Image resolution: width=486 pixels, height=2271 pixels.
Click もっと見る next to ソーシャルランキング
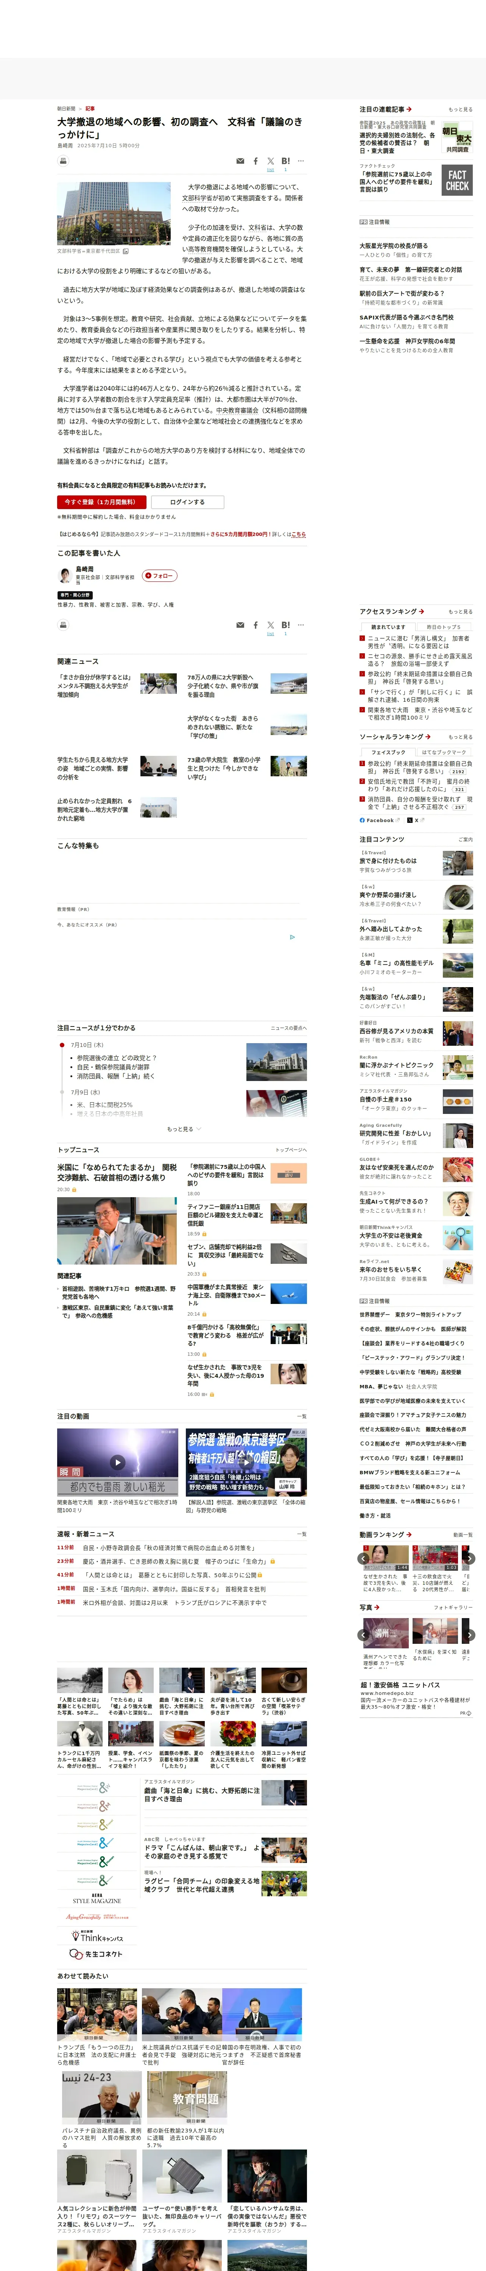[460, 737]
